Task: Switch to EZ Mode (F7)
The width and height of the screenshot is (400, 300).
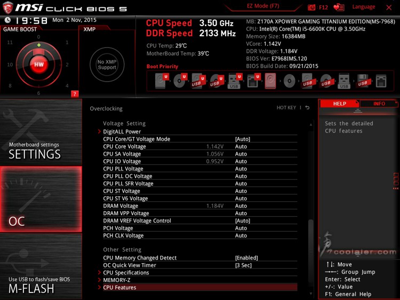Action: pyautogui.click(x=263, y=6)
